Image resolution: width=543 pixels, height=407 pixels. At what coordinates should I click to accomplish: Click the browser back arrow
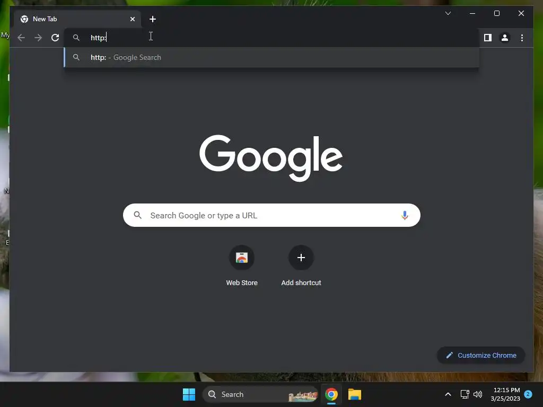21,38
